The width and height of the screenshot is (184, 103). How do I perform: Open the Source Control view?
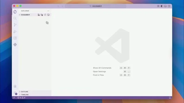[15, 25]
